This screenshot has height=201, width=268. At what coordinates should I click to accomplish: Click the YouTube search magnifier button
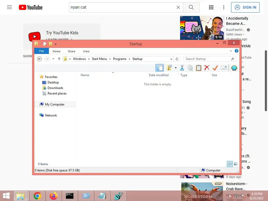191,7
